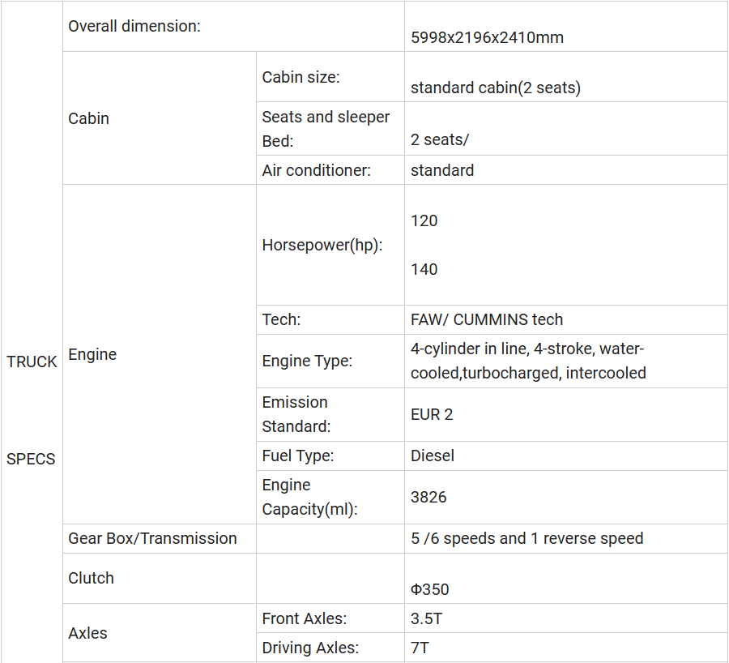This screenshot has height=663, width=729.
Task: Click the "Cabin size:" label
Action: pyautogui.click(x=301, y=77)
